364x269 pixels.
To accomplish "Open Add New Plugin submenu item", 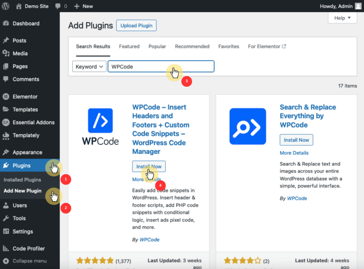I will pyautogui.click(x=22, y=191).
